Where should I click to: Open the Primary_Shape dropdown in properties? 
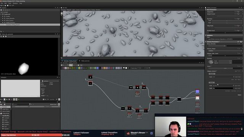pyautogui.click(x=225, y=51)
